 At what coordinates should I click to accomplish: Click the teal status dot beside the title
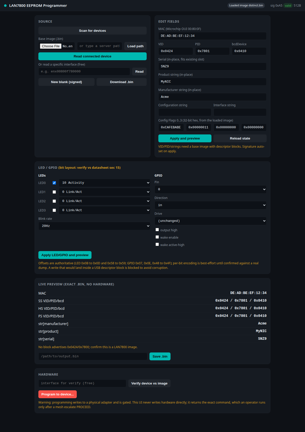point(5,6)
